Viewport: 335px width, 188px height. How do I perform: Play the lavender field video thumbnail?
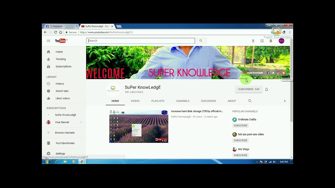pyautogui.click(x=139, y=126)
